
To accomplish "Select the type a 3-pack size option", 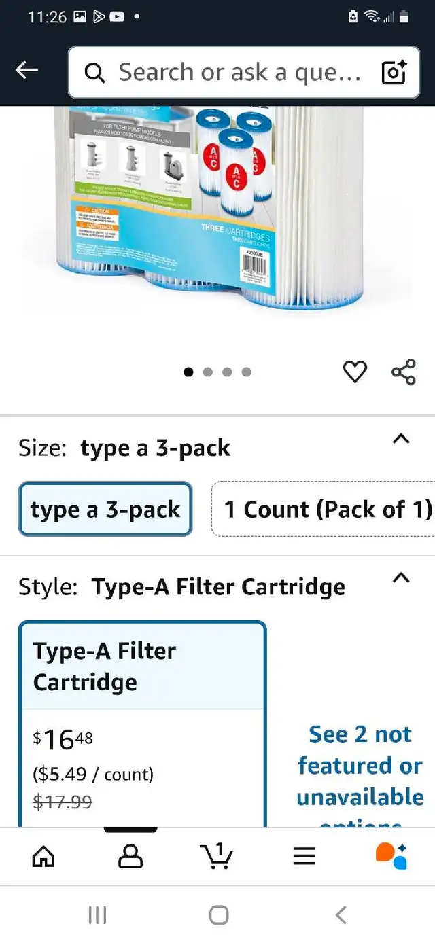I will click(105, 509).
